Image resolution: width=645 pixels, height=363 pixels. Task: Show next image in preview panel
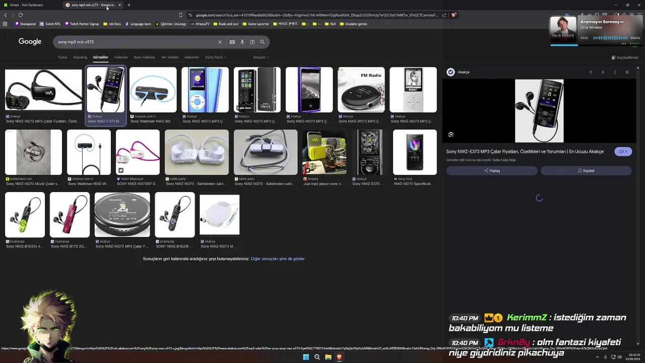(x=603, y=72)
